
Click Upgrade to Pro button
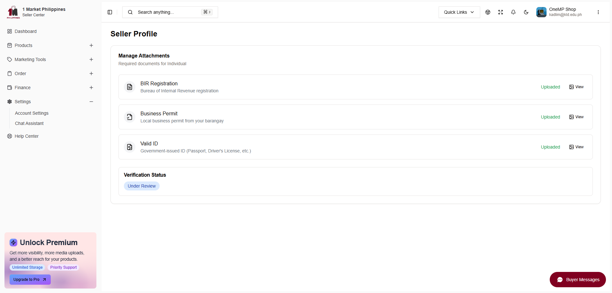tap(30, 280)
